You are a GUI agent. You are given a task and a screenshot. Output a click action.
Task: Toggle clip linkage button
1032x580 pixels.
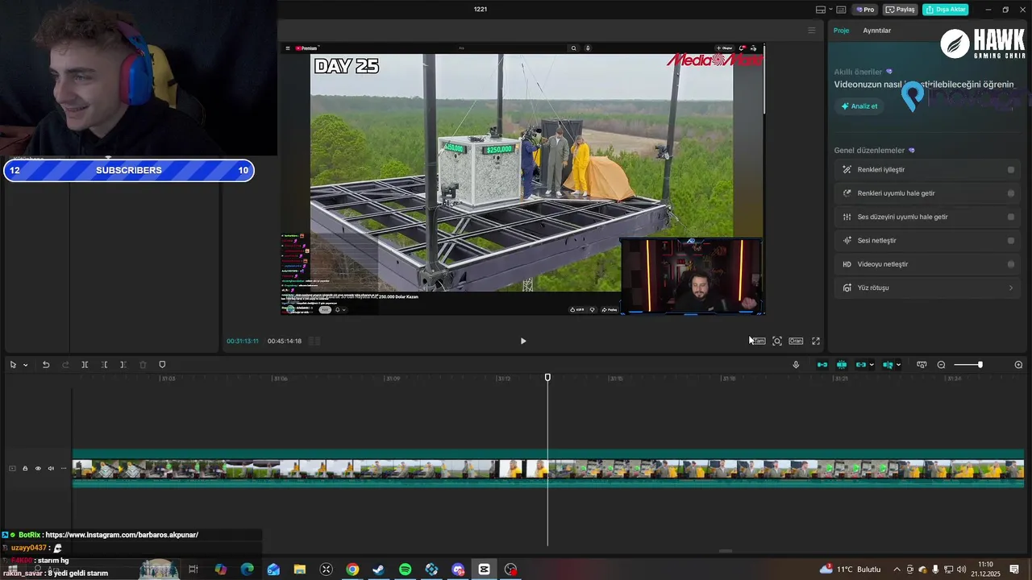(860, 365)
